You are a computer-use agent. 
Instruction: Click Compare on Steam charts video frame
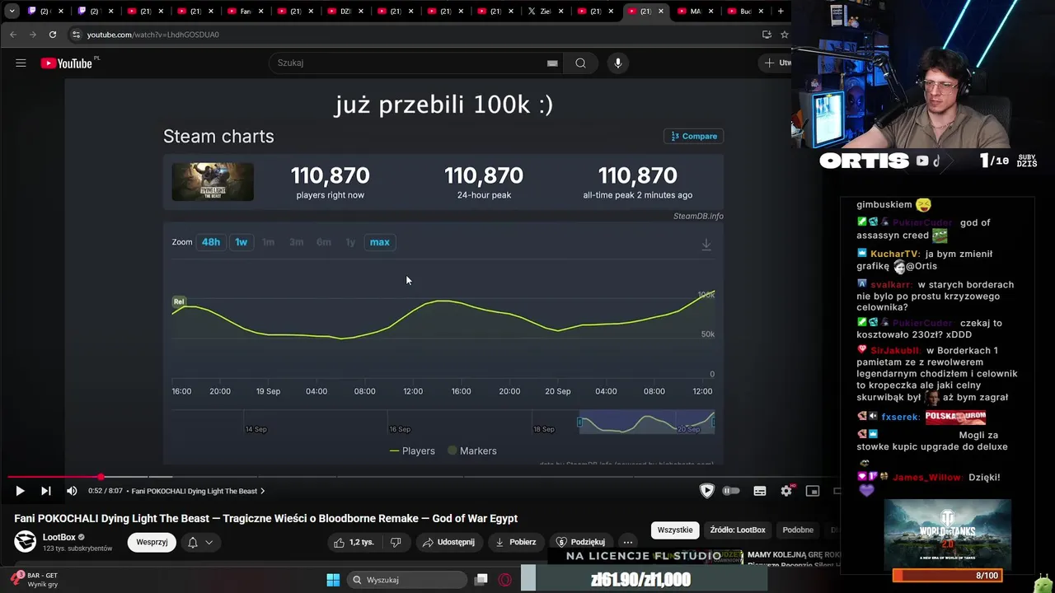tap(693, 136)
